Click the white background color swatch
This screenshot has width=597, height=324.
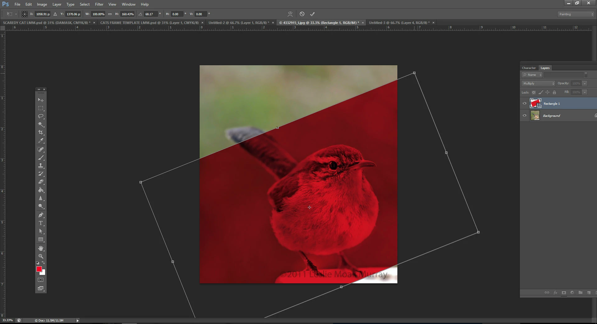tap(43, 273)
